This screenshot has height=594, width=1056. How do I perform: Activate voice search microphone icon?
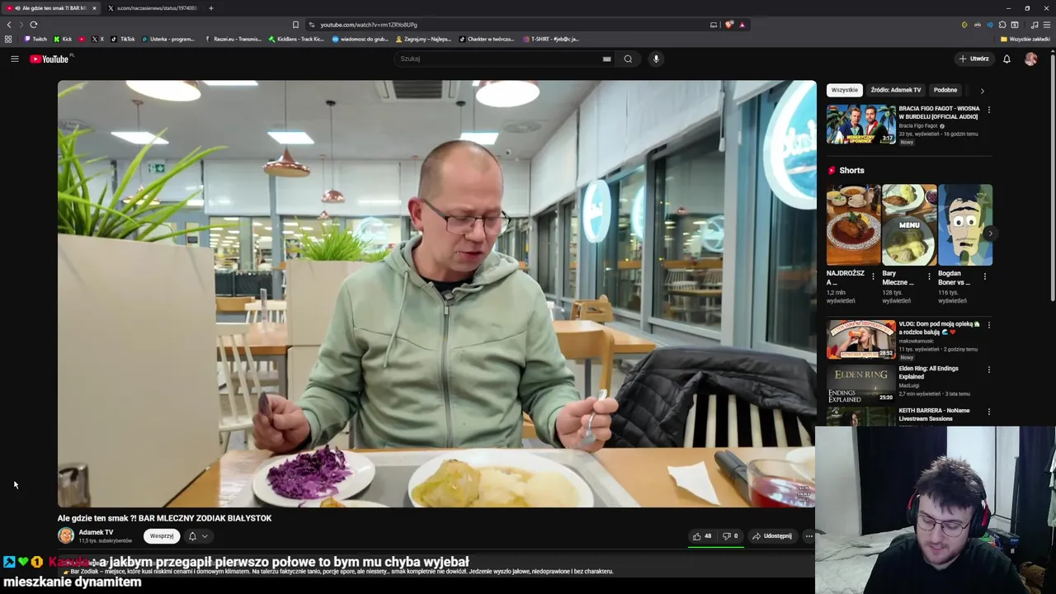(x=656, y=59)
